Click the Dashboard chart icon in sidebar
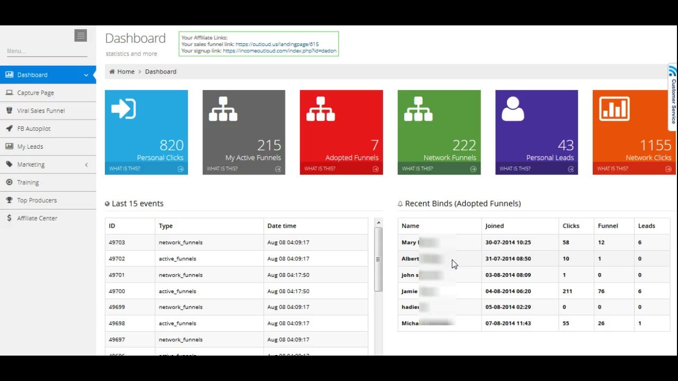The height and width of the screenshot is (381, 678). coord(9,75)
